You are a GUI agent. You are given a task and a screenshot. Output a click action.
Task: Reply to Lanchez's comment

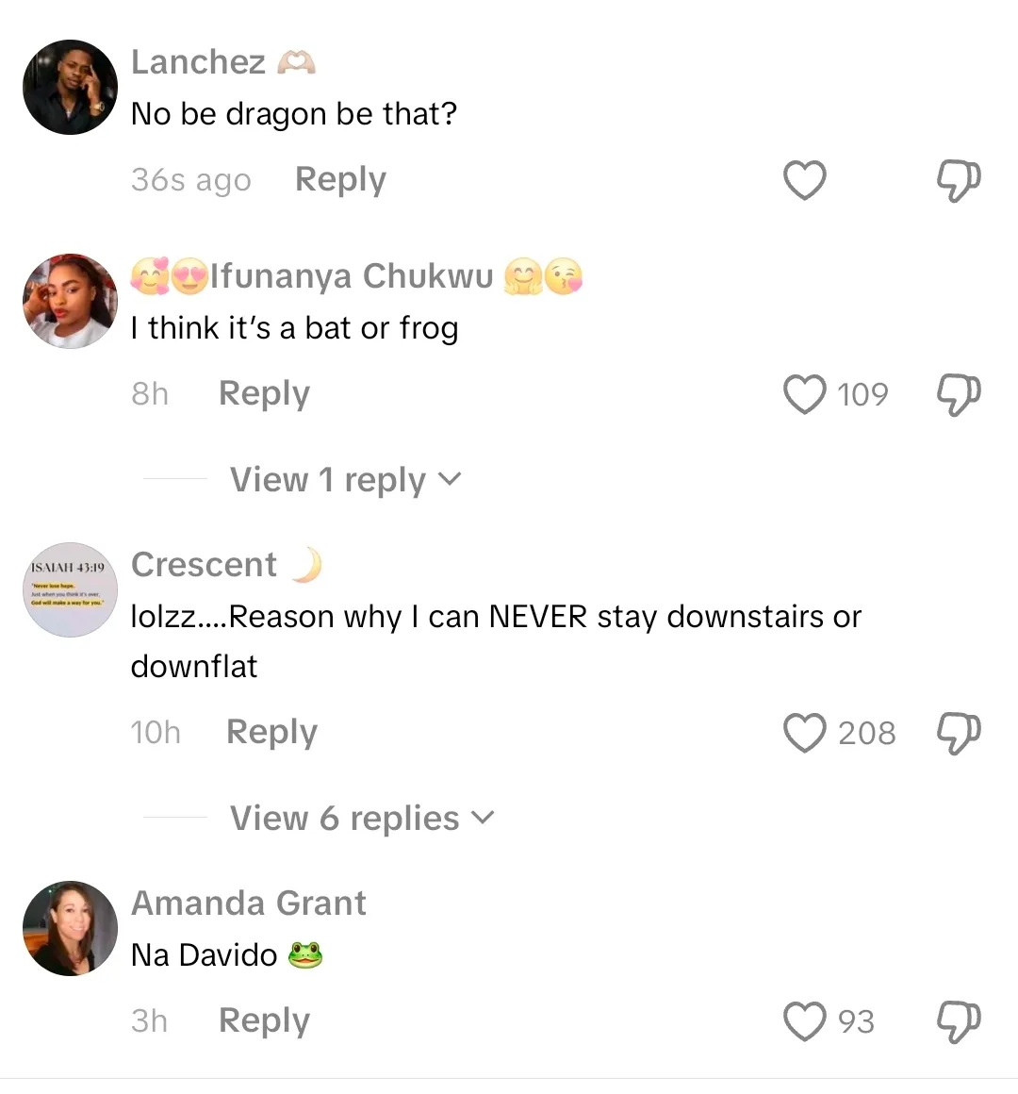tap(340, 179)
